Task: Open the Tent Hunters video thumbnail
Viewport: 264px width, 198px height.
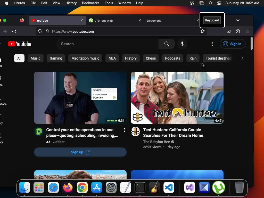Action: coord(177,98)
